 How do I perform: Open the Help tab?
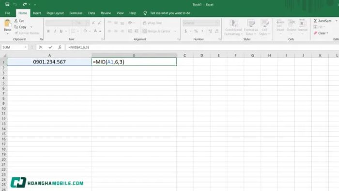click(133, 13)
